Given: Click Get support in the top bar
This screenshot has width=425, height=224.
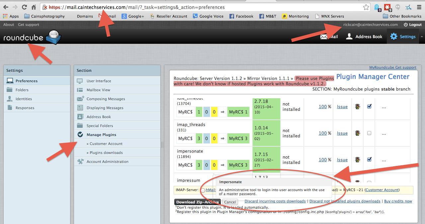Looking at the screenshot, I should coord(29,25).
